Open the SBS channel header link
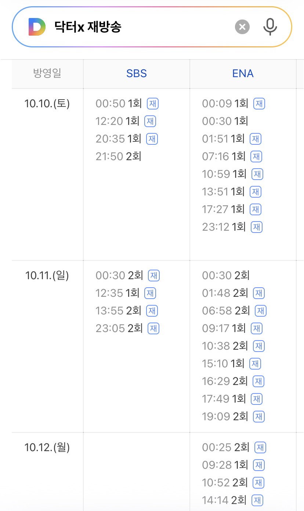The image size is (304, 511). (x=137, y=73)
